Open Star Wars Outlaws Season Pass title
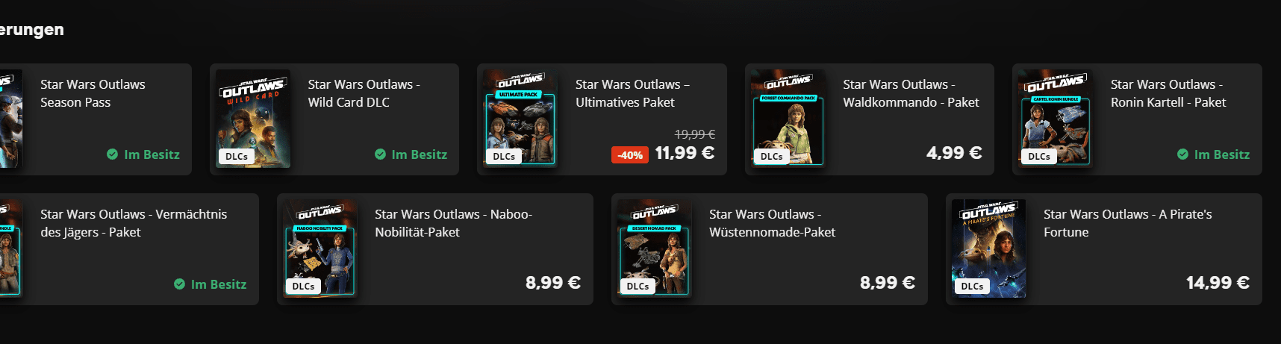The width and height of the screenshot is (1281, 344). (93, 93)
